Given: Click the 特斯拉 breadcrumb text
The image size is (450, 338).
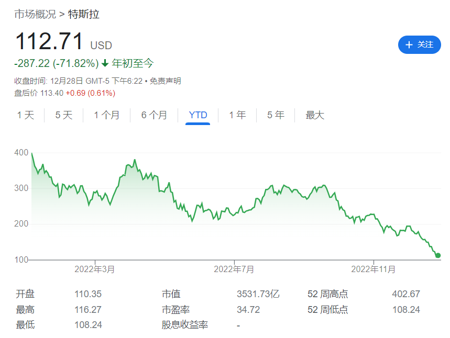Looking at the screenshot, I should 83,14.
